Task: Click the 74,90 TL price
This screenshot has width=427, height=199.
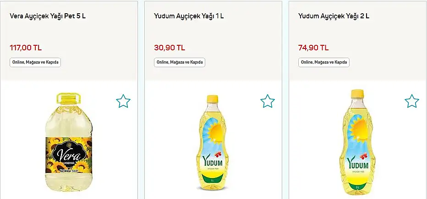Action: 313,48
